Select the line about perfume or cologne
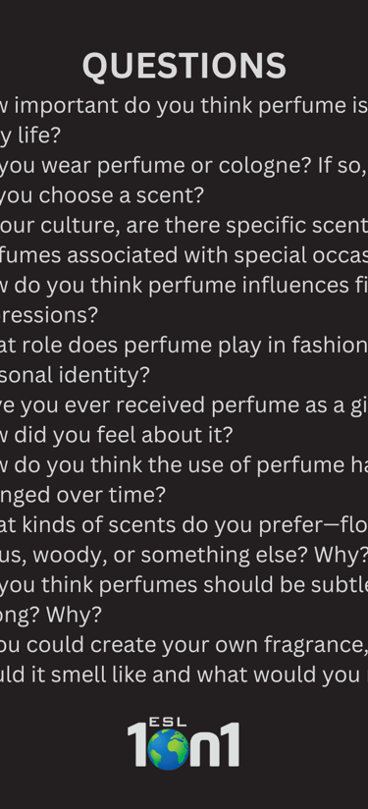This screenshot has width=368, height=809. coord(184,166)
